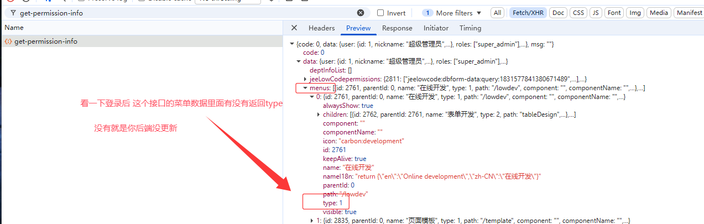The image size is (704, 224).
Task: Toggle the Invert filter checkbox
Action: [x=380, y=13]
